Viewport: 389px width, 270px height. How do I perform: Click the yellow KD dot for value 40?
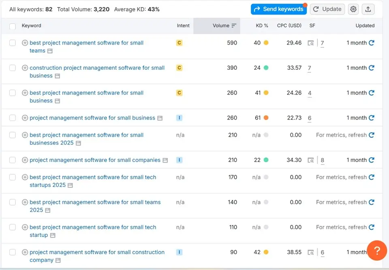(266, 43)
